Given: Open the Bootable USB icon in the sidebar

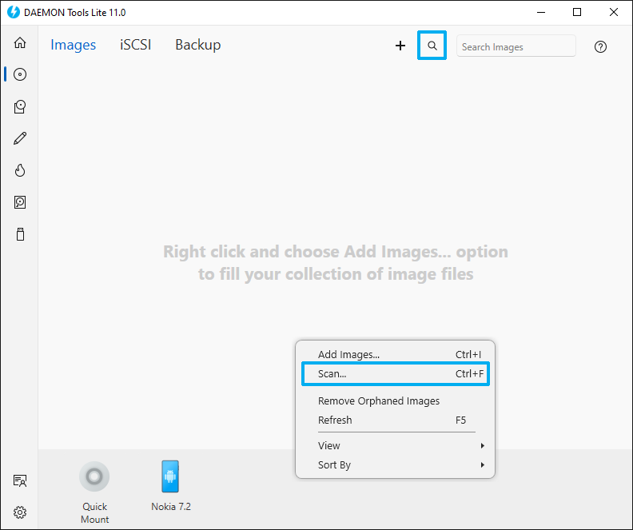Looking at the screenshot, I should pos(20,234).
